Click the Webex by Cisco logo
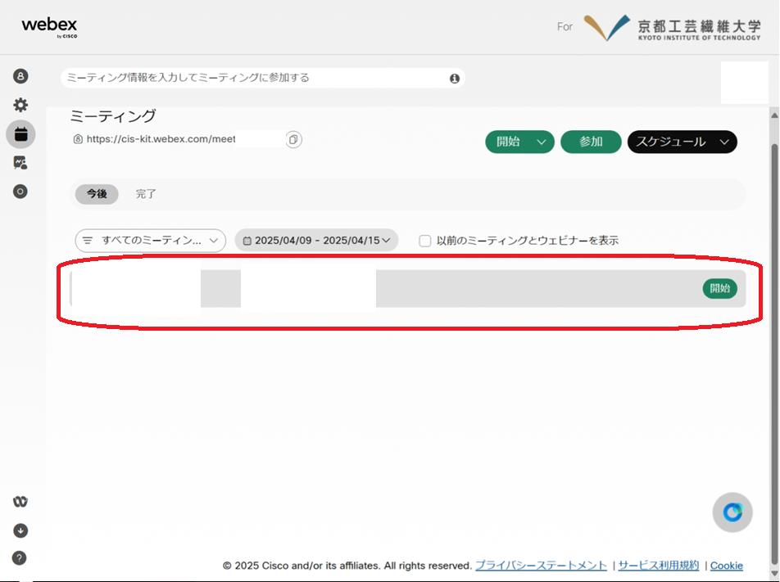Viewport: 780px width, 582px height. point(49,27)
